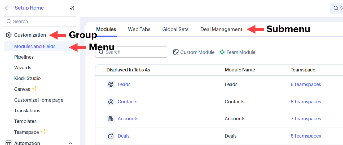
Task: Open the Leads module link
Action: click(x=124, y=84)
